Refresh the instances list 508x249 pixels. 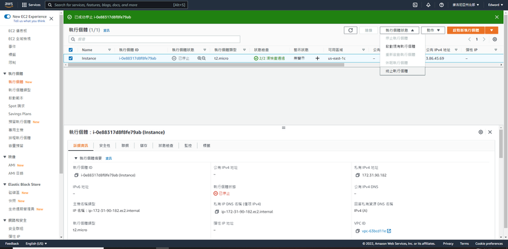(x=351, y=30)
